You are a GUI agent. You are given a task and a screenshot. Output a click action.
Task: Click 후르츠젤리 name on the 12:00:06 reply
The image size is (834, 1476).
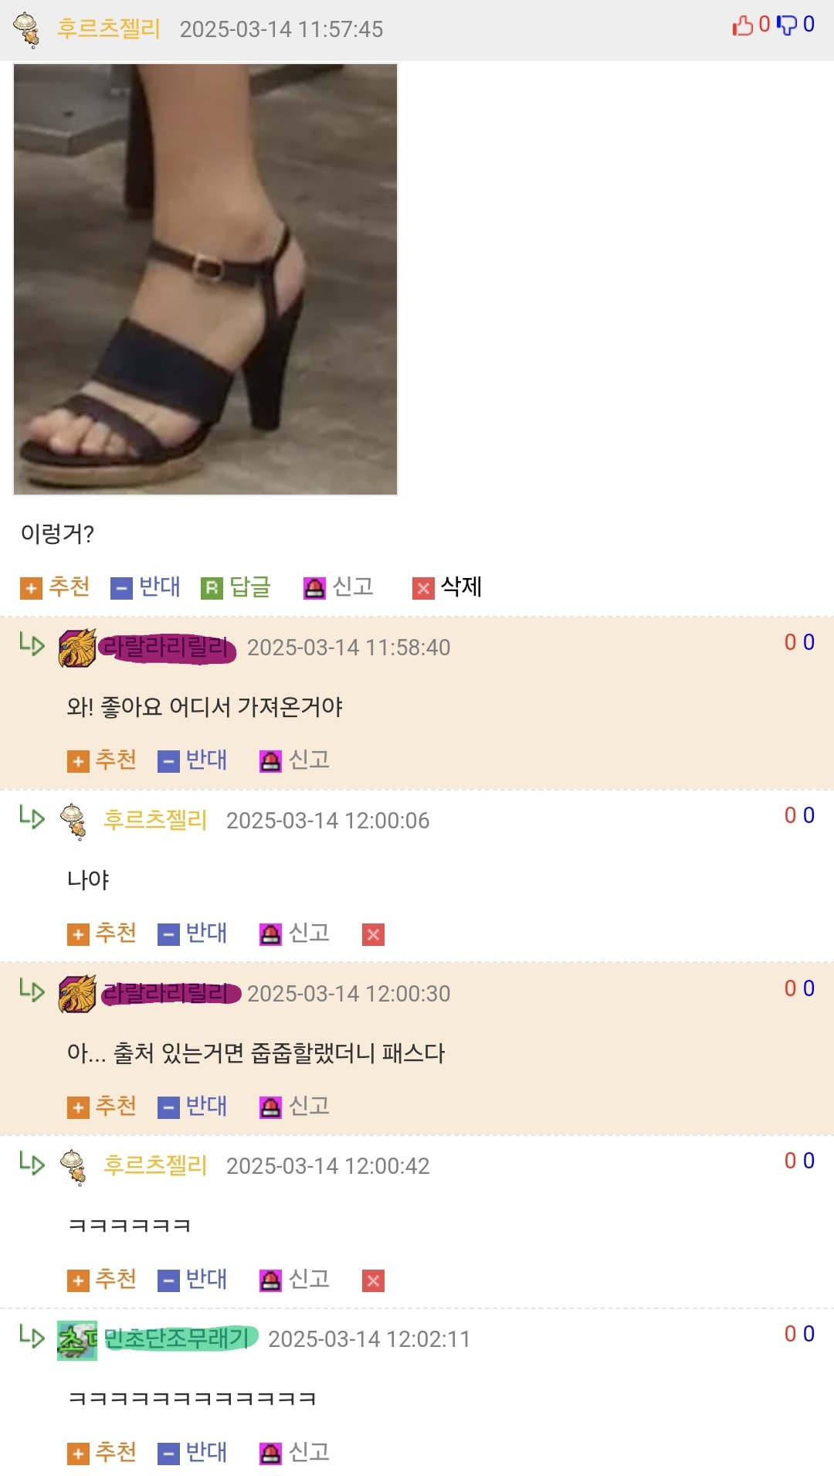[x=155, y=820]
